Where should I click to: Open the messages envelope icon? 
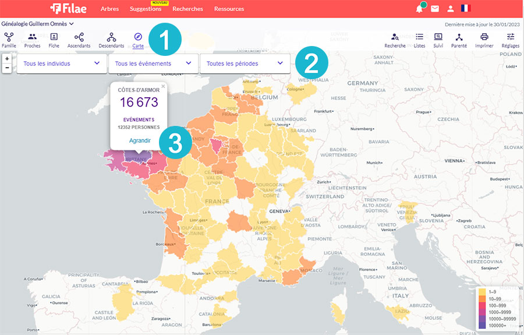pos(435,9)
